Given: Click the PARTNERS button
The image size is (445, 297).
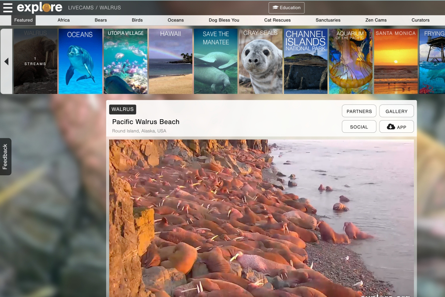Looking at the screenshot, I should pyautogui.click(x=359, y=111).
